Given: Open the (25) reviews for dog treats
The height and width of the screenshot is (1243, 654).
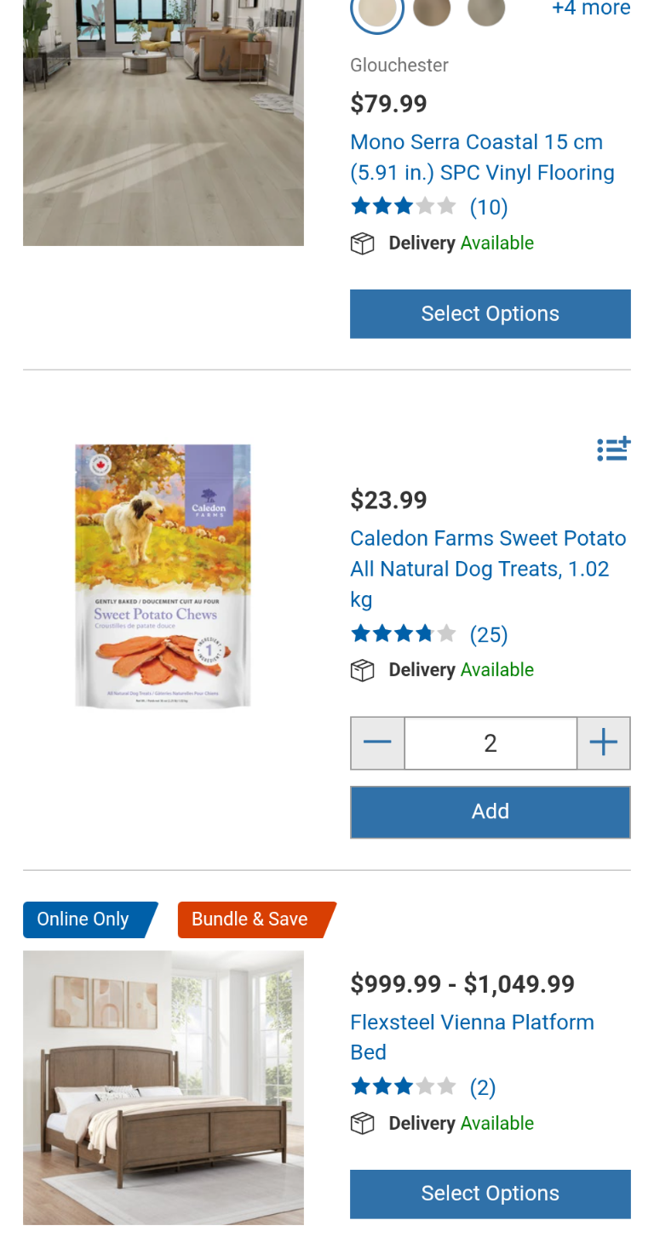Looking at the screenshot, I should coord(489,634).
